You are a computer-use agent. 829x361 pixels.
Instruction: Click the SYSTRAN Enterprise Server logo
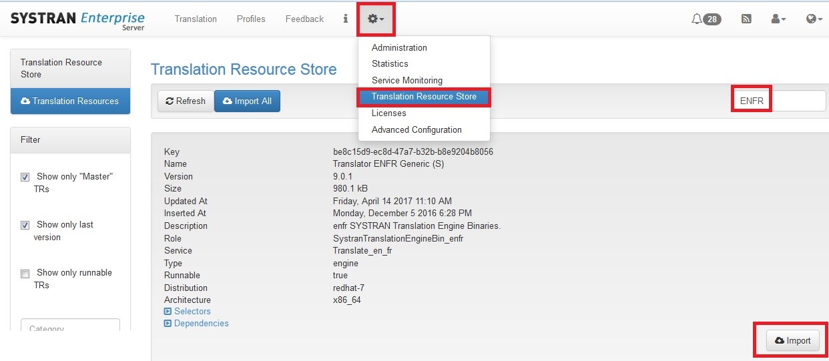pyautogui.click(x=77, y=19)
